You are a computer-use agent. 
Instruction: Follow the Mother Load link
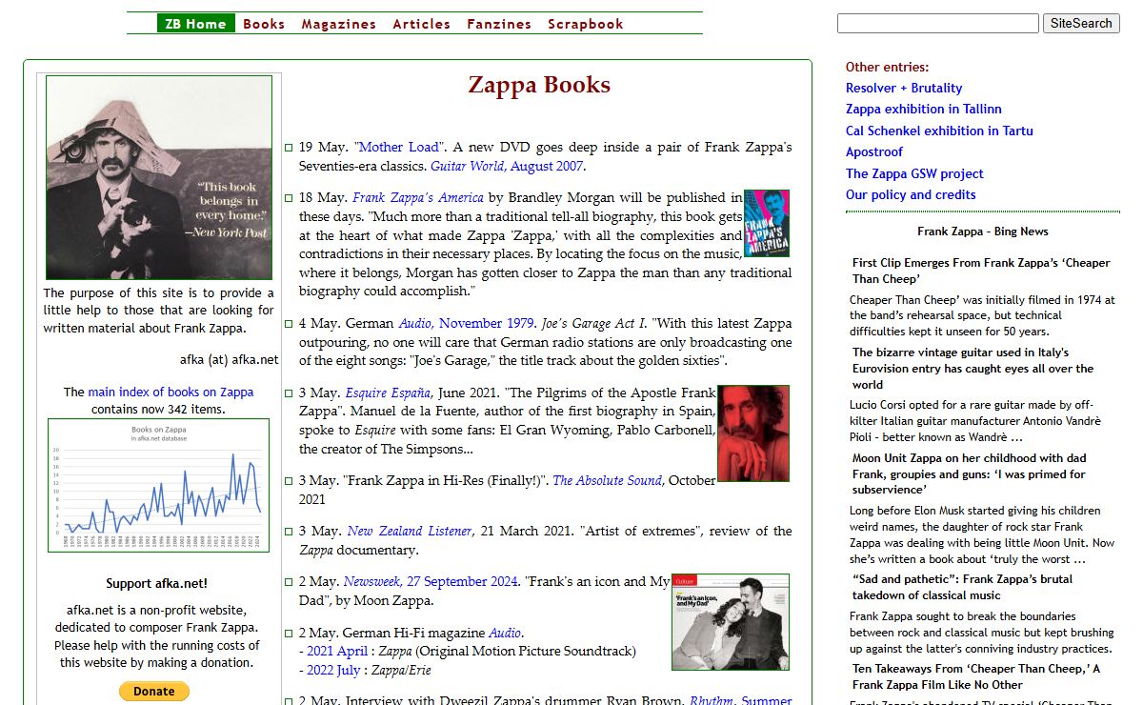point(399,147)
